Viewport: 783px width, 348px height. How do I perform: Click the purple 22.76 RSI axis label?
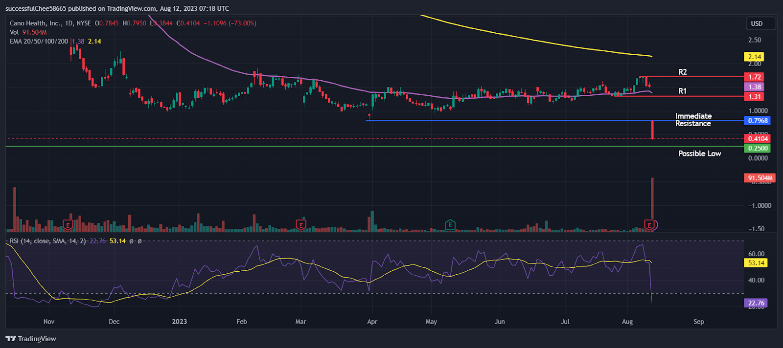pyautogui.click(x=756, y=303)
